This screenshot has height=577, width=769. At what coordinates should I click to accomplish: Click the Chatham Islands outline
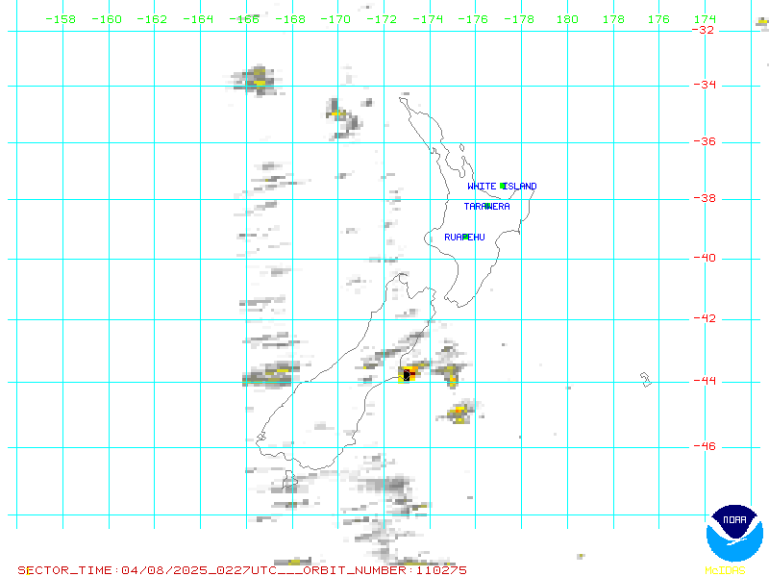coord(646,380)
